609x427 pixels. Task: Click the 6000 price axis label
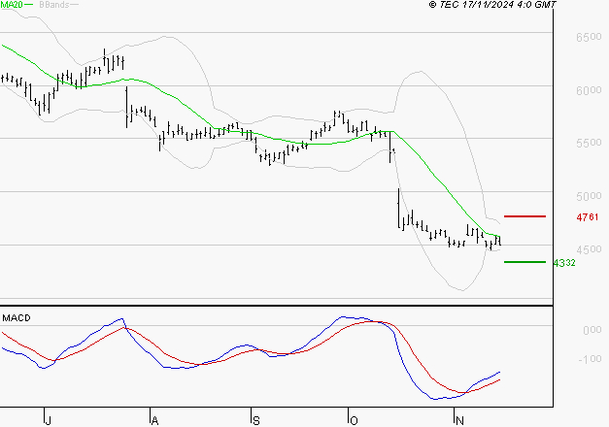589,90
